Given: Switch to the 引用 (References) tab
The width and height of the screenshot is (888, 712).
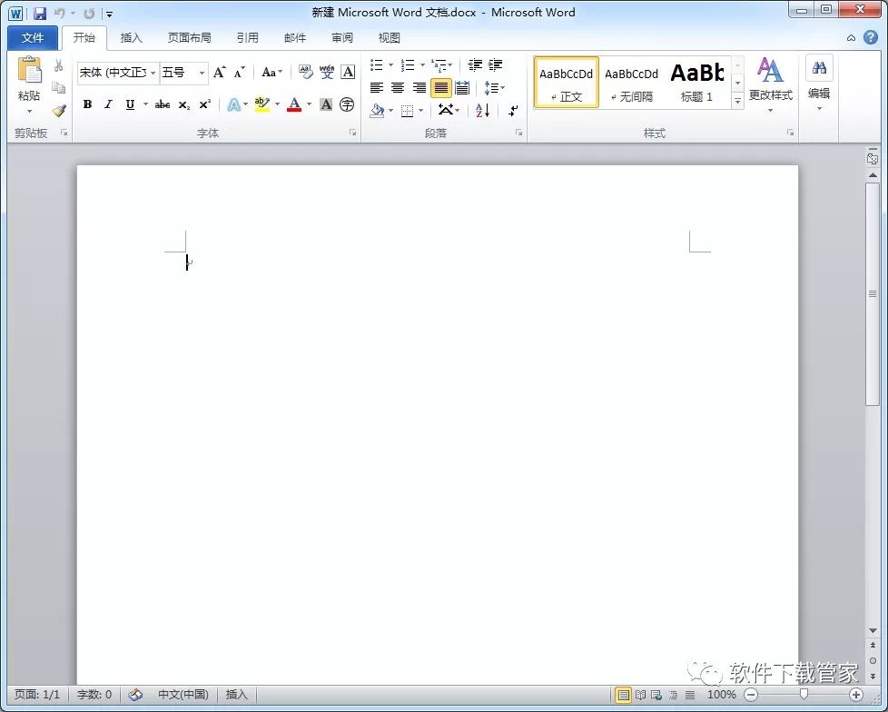Looking at the screenshot, I should (x=248, y=38).
